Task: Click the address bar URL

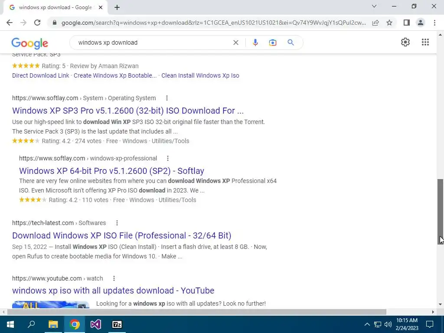Action: (213, 23)
